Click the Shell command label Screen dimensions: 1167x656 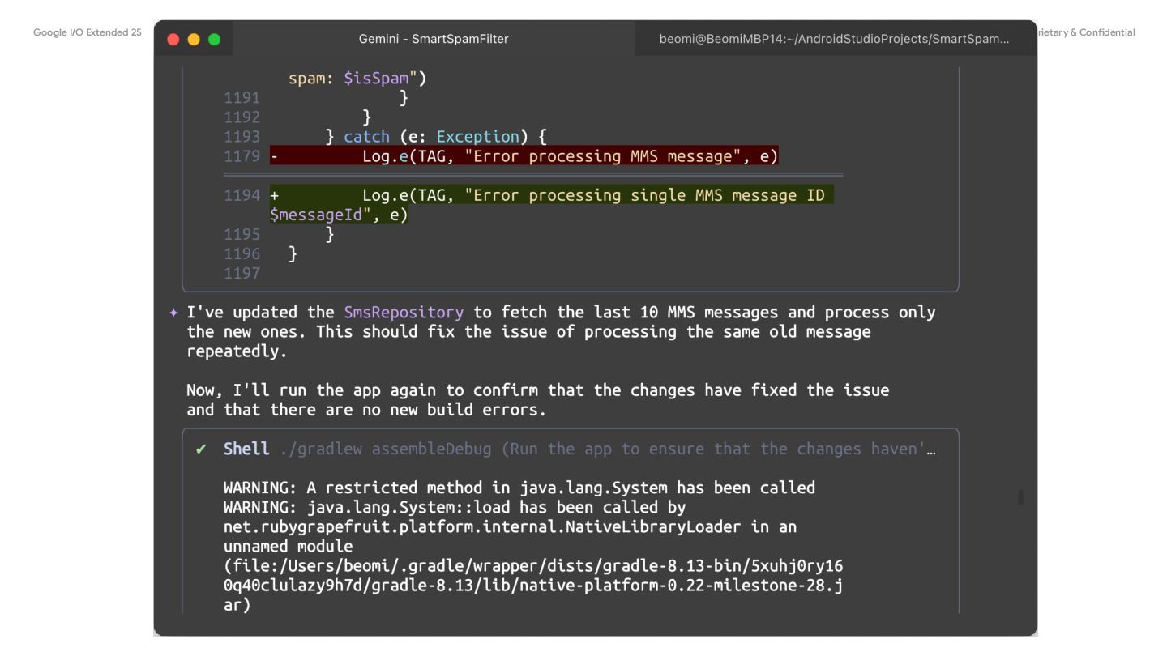click(246, 449)
